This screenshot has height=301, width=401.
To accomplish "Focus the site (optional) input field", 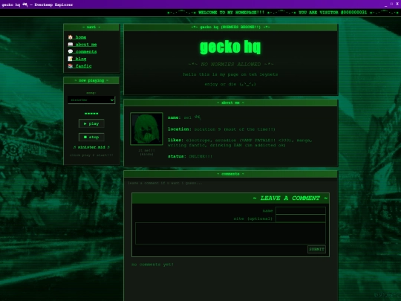I will (301, 219).
